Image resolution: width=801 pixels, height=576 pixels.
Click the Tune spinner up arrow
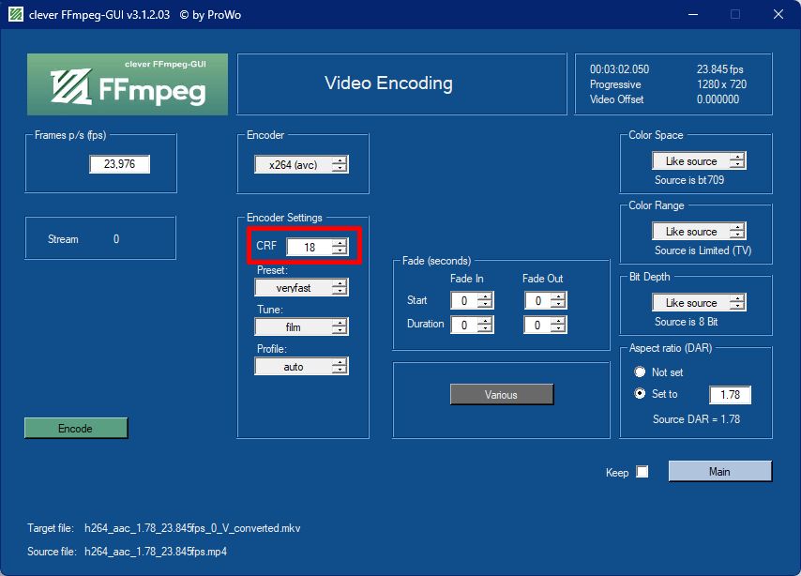(x=340, y=323)
